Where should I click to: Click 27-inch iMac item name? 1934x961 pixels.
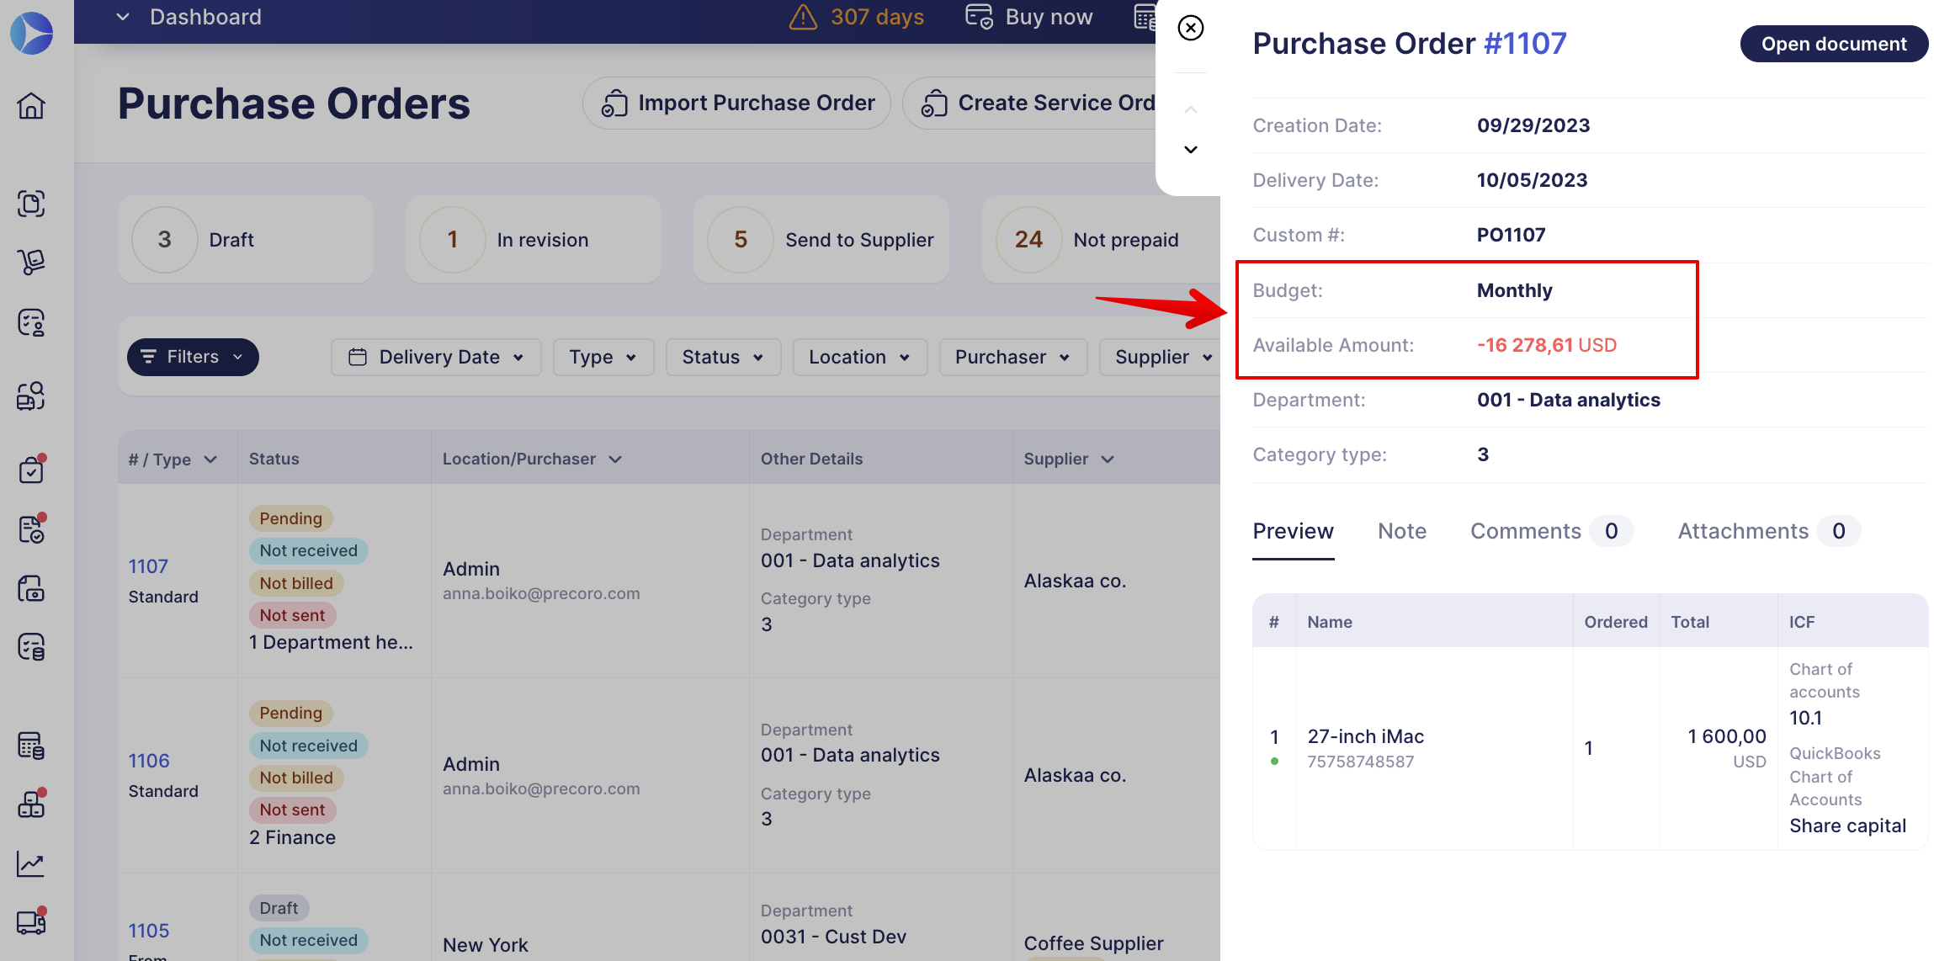(x=1366, y=737)
